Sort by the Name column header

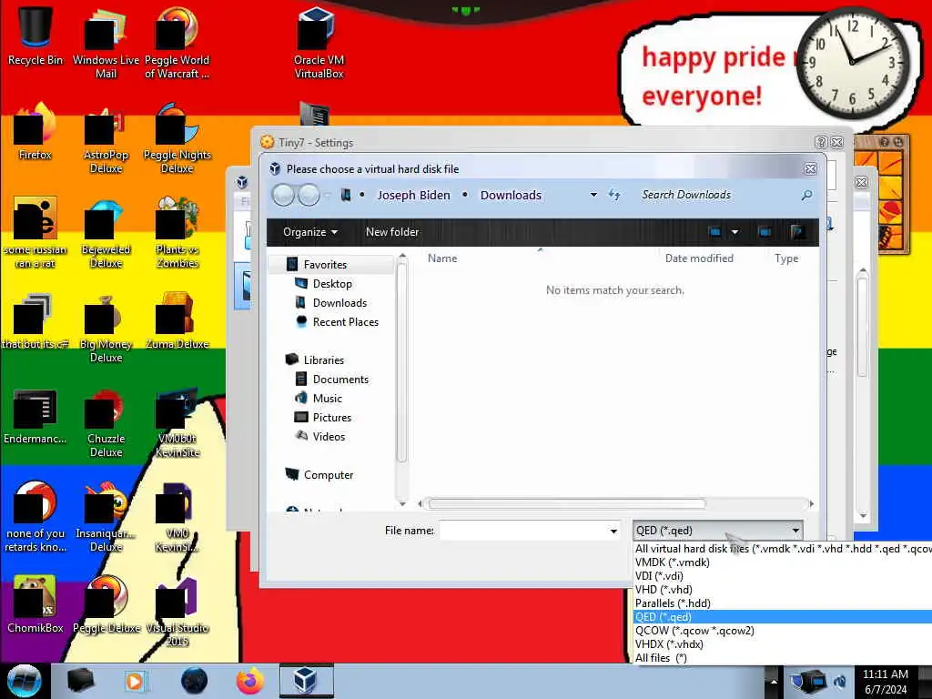pos(442,258)
